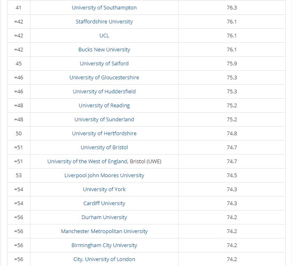Click Liverpool John Moores University link
Image resolution: width=292 pixels, height=266 pixels.
click(104, 176)
